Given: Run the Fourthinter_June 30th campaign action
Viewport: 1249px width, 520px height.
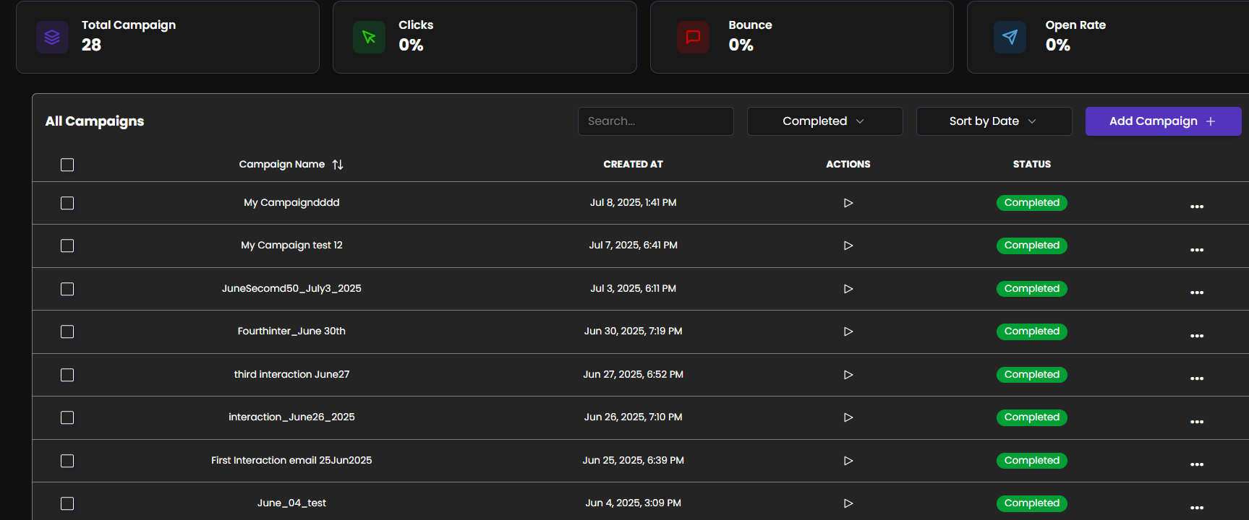Looking at the screenshot, I should tap(848, 331).
